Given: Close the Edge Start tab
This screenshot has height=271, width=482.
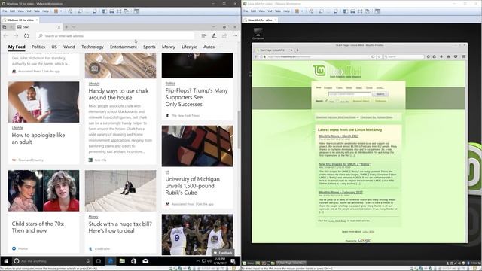Looking at the screenshot, I should pyautogui.click(x=59, y=27).
